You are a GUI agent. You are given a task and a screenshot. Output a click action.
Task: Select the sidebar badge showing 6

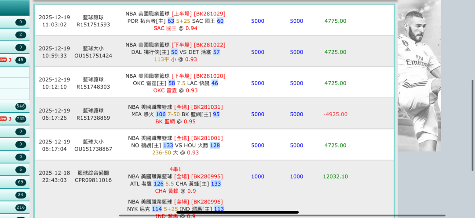coord(21,170)
